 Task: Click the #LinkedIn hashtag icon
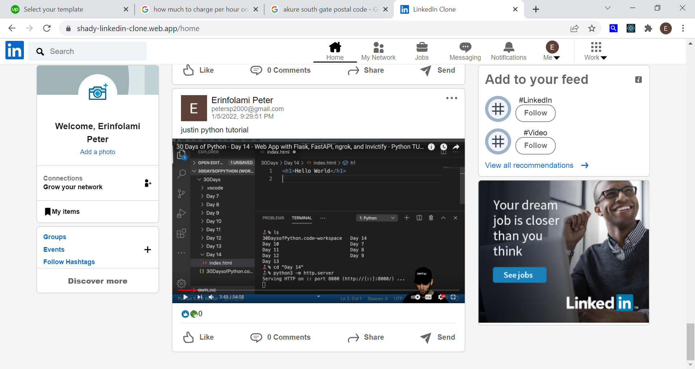[x=498, y=109]
